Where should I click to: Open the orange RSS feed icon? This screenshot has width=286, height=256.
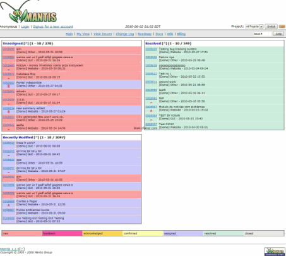(x=282, y=27)
